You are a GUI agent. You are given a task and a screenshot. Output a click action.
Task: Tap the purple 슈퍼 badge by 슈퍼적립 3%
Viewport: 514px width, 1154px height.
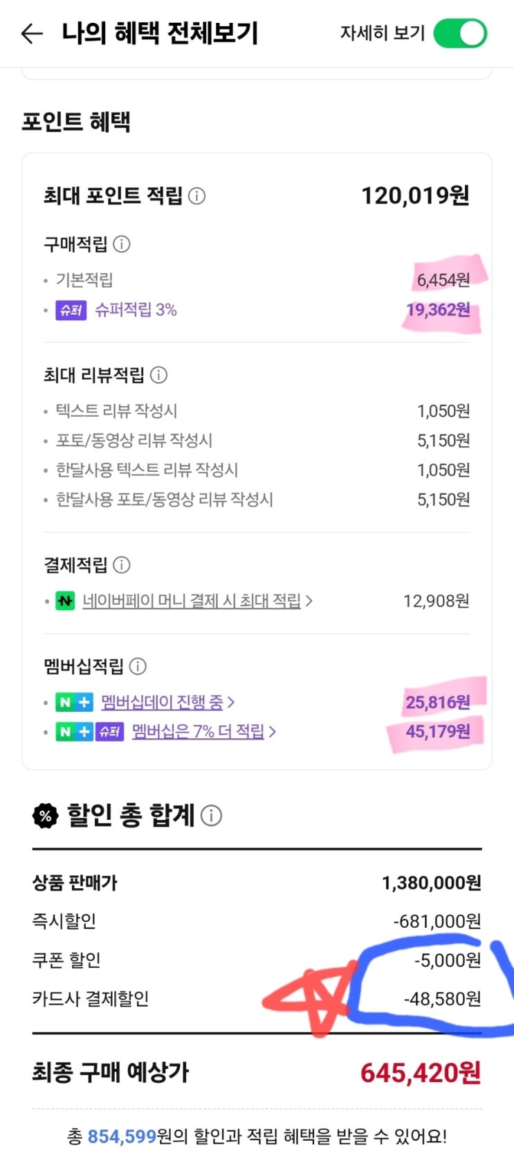point(71,310)
